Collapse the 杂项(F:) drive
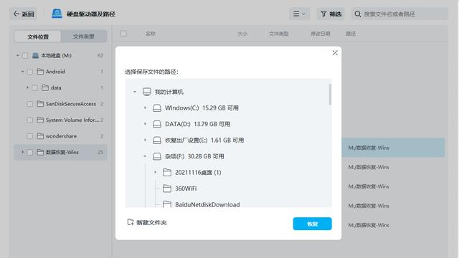Viewport: 459px width, 258px height. (145, 156)
